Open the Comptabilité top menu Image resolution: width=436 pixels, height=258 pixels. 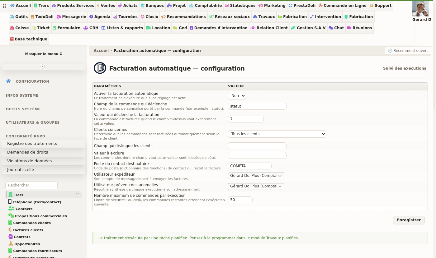[x=205, y=6]
